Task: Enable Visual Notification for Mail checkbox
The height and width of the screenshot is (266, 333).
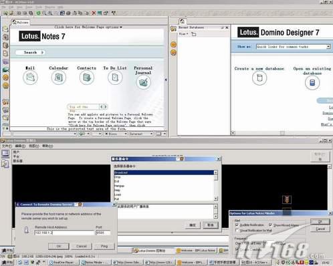Action: click(x=237, y=230)
